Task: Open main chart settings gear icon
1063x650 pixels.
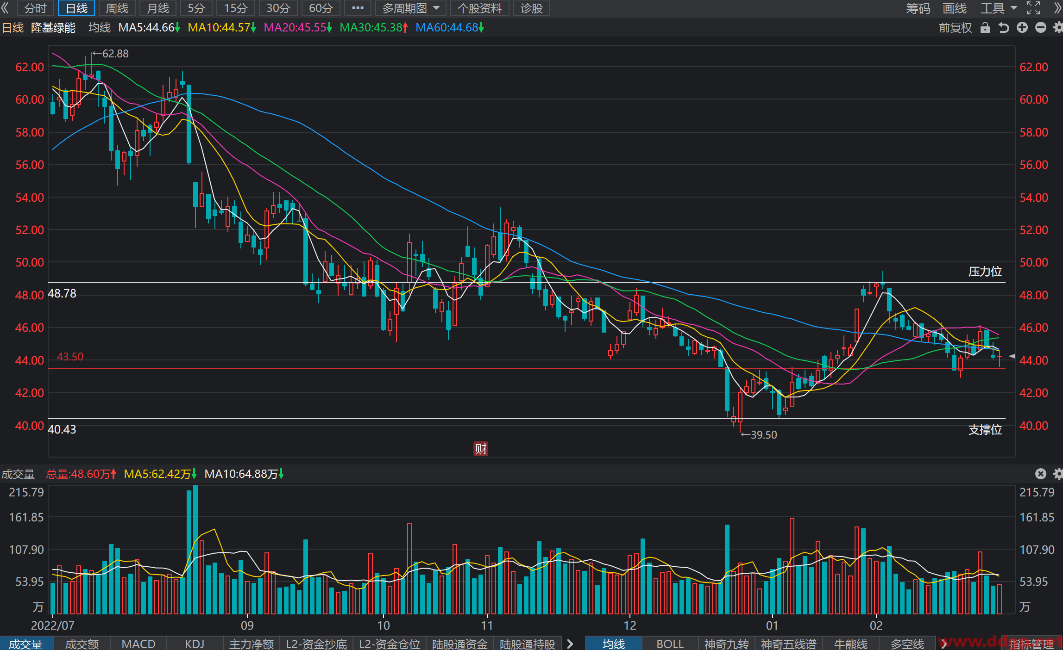Action: [x=1058, y=28]
